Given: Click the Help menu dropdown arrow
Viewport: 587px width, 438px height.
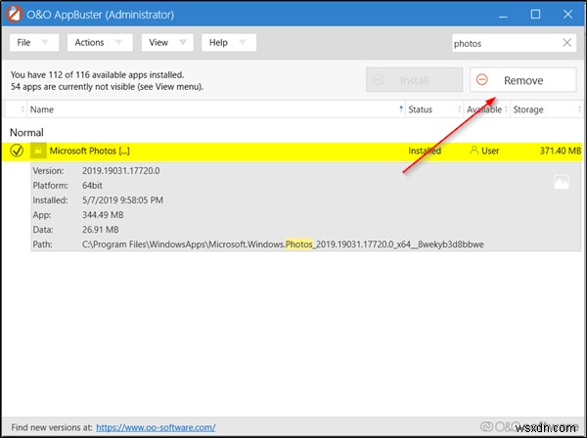Looking at the screenshot, I should point(243,42).
